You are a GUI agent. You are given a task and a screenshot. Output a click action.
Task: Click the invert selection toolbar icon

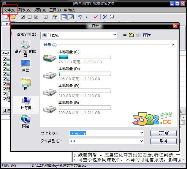click(x=37, y=17)
